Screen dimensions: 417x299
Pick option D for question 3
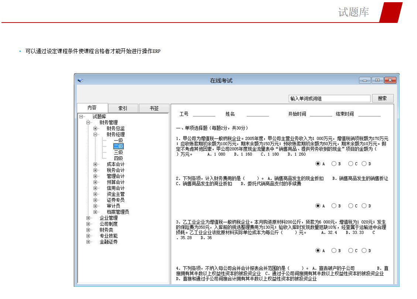pyautogui.click(x=364, y=251)
